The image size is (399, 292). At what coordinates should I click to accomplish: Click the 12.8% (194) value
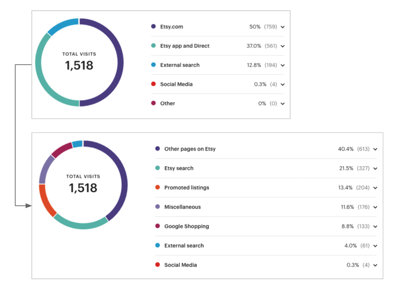click(x=262, y=65)
